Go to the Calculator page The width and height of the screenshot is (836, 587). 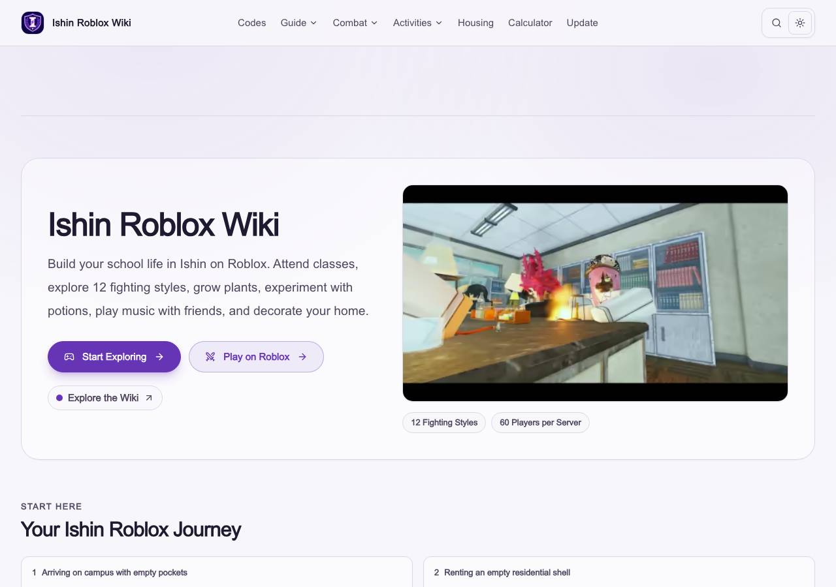(x=530, y=23)
